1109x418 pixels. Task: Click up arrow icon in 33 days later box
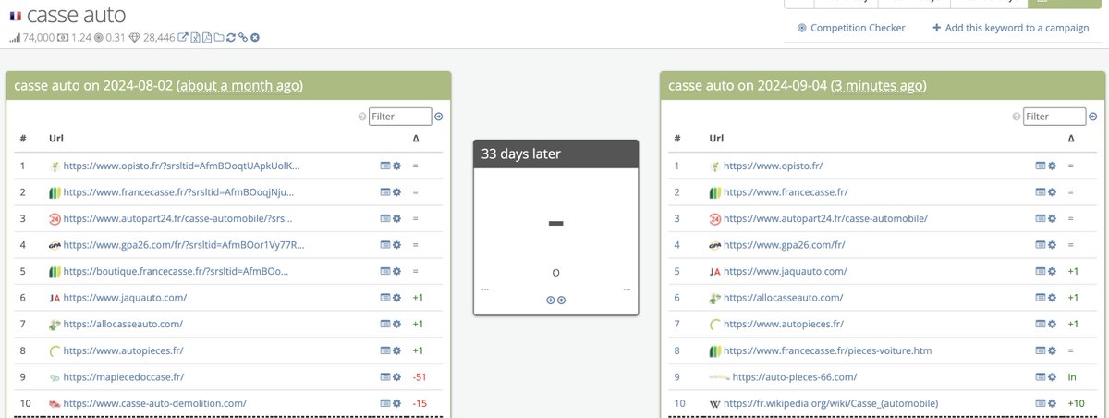[561, 300]
